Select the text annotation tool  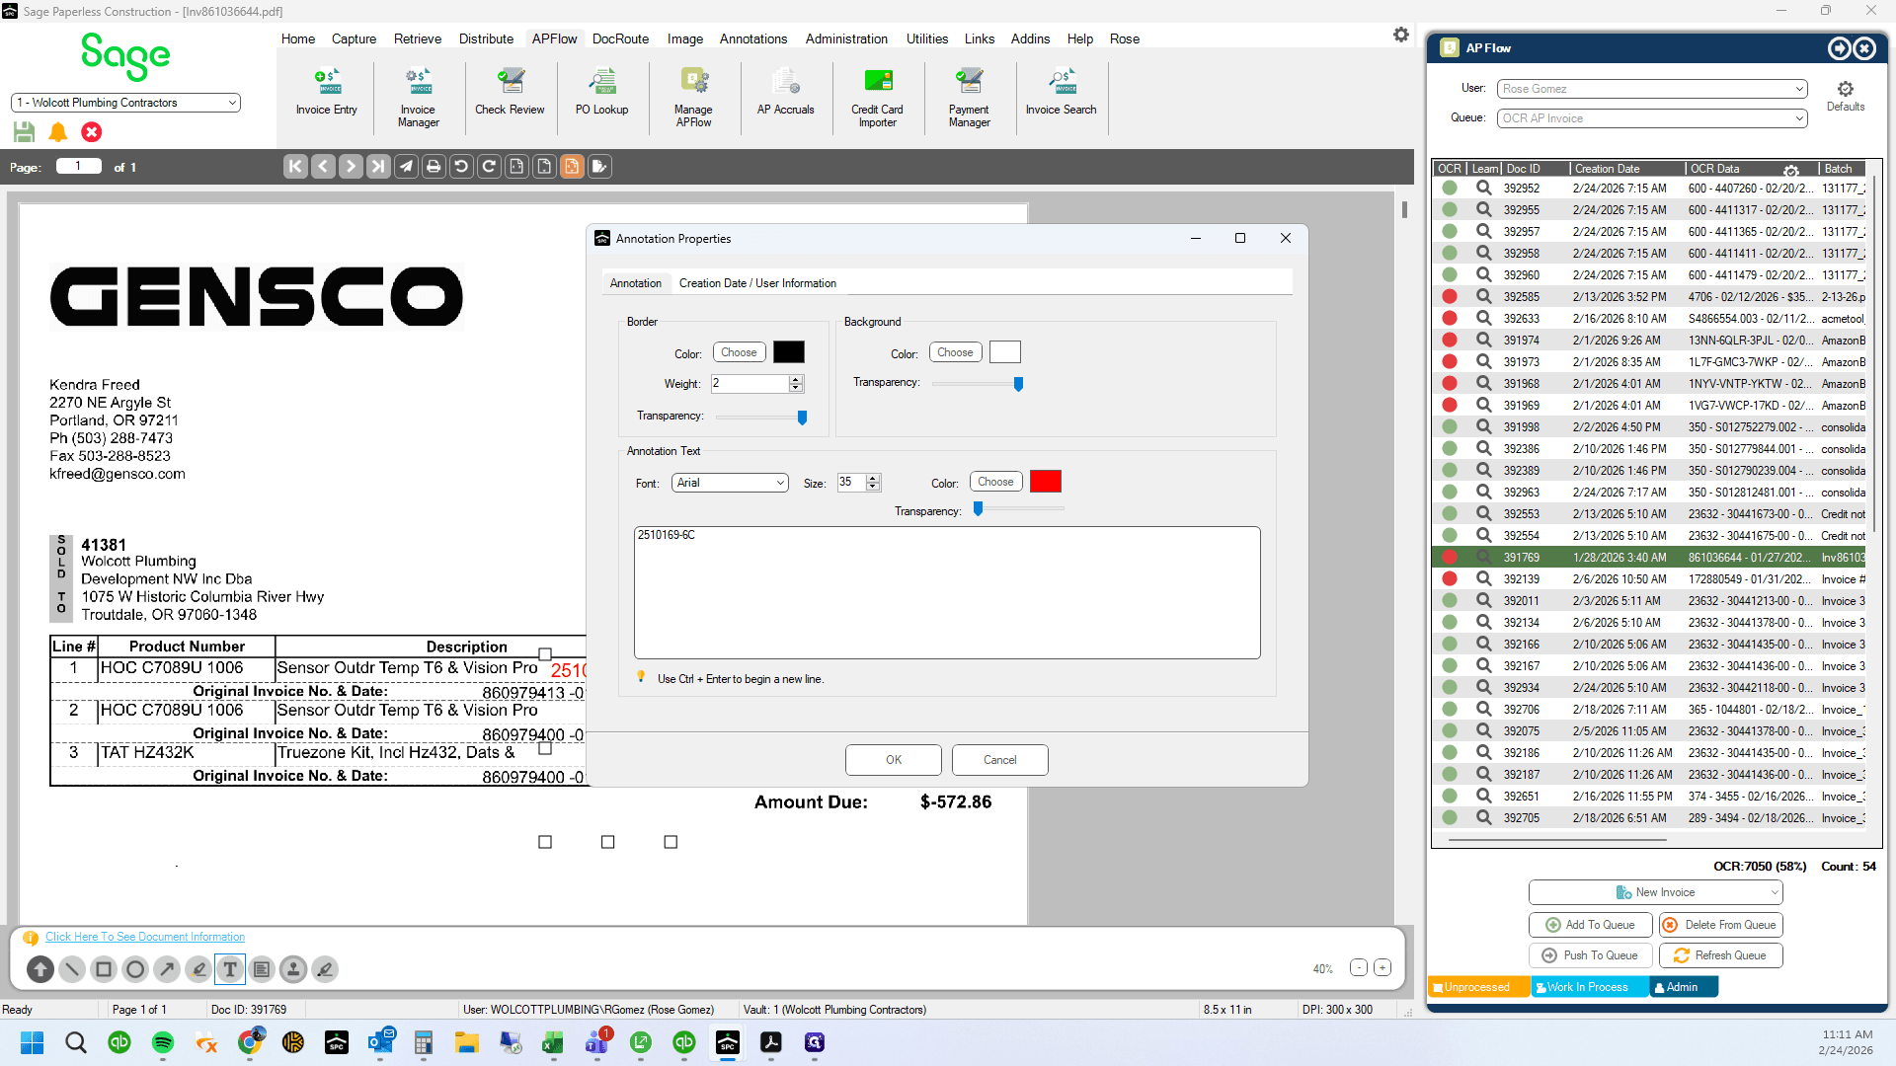pyautogui.click(x=230, y=969)
